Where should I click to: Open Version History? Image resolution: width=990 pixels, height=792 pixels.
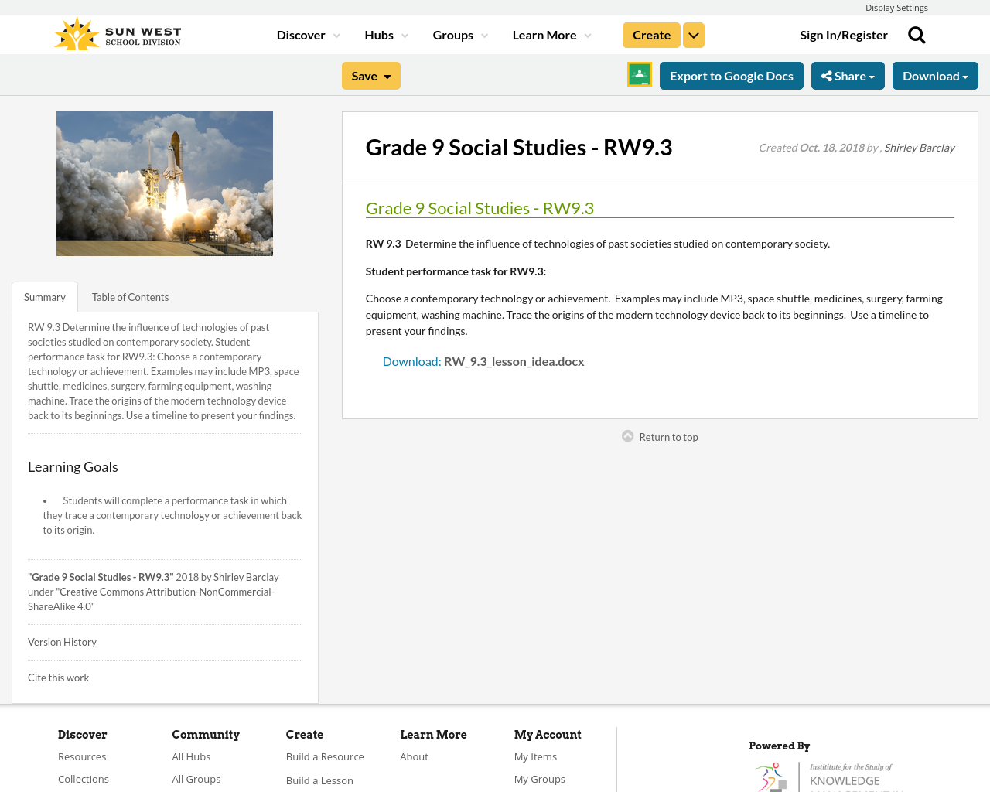click(x=62, y=640)
